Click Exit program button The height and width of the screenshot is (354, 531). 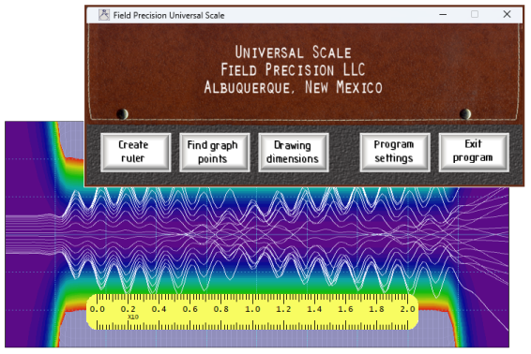(474, 152)
